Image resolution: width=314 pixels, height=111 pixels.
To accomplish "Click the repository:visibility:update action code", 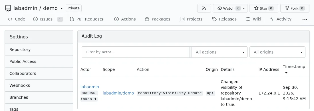I will click(x=170, y=93).
